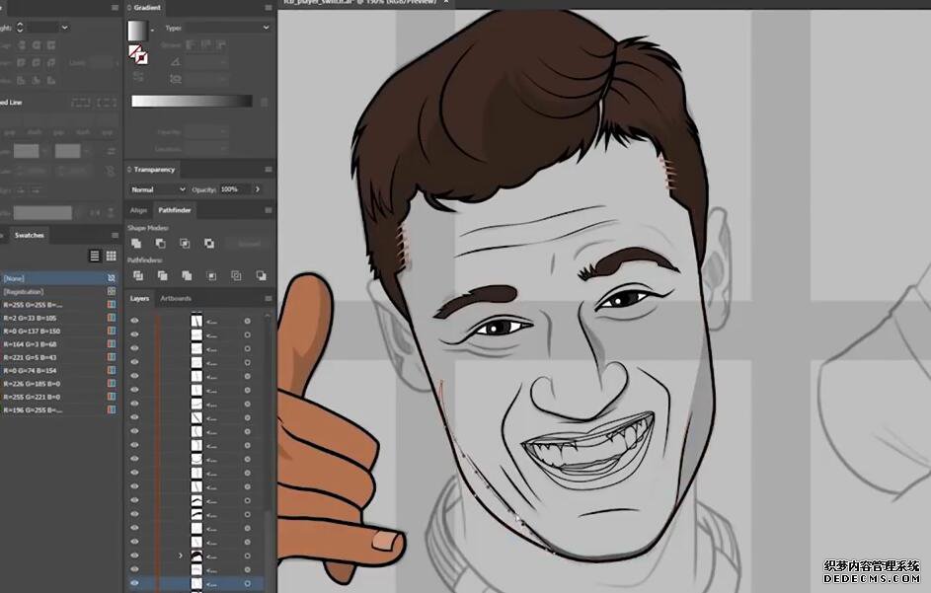
Task: Select the Round Join corner icon
Action: [x=37, y=62]
